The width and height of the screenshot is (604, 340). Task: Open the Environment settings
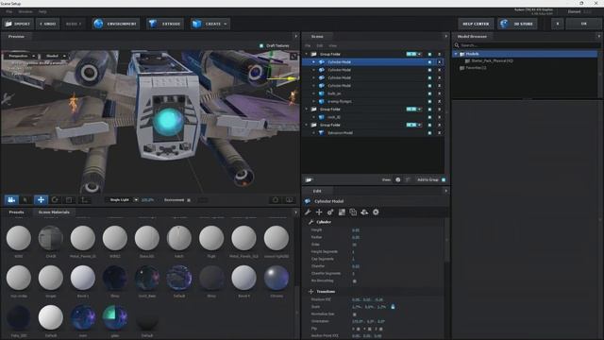click(x=115, y=24)
